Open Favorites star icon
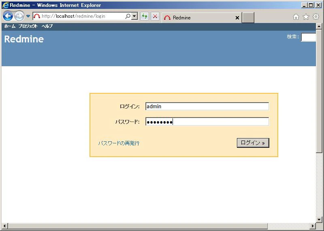Image resolution: width=324 pixels, height=231 pixels. [306, 17]
